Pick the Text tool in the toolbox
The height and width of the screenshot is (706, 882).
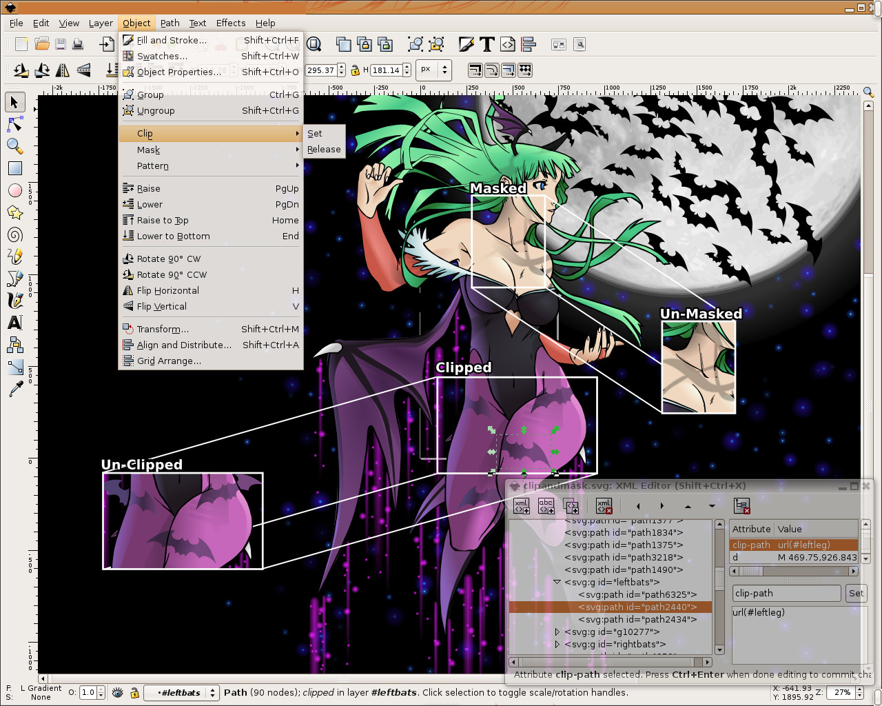(x=14, y=323)
